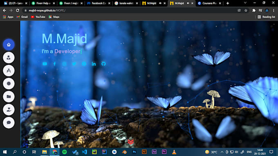278x156 pixels.
Task: Open the About person icon in sidebar
Action: click(x=9, y=58)
